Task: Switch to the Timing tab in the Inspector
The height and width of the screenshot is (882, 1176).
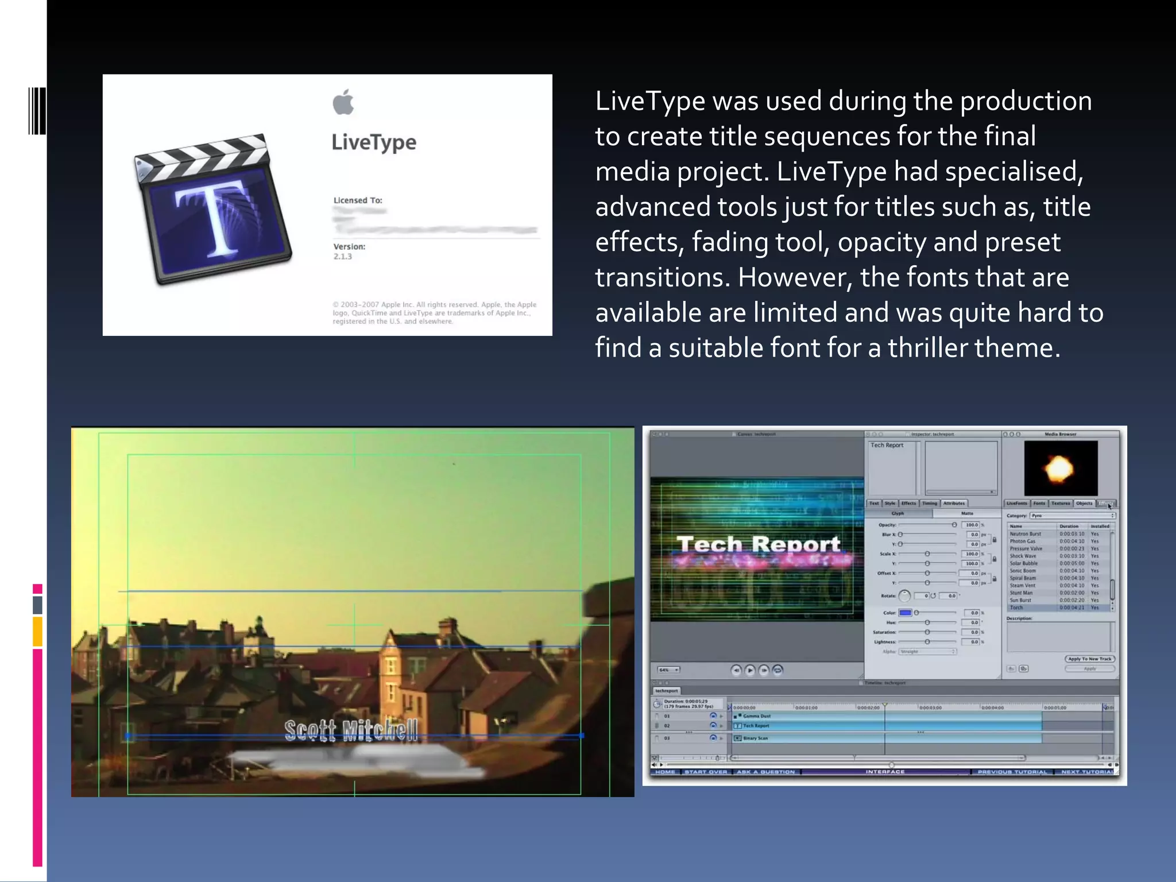Action: click(930, 504)
